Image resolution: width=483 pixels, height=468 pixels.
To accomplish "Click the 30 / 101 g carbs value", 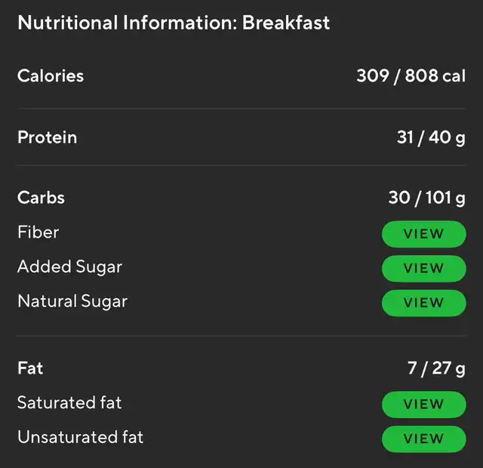I will (x=426, y=198).
